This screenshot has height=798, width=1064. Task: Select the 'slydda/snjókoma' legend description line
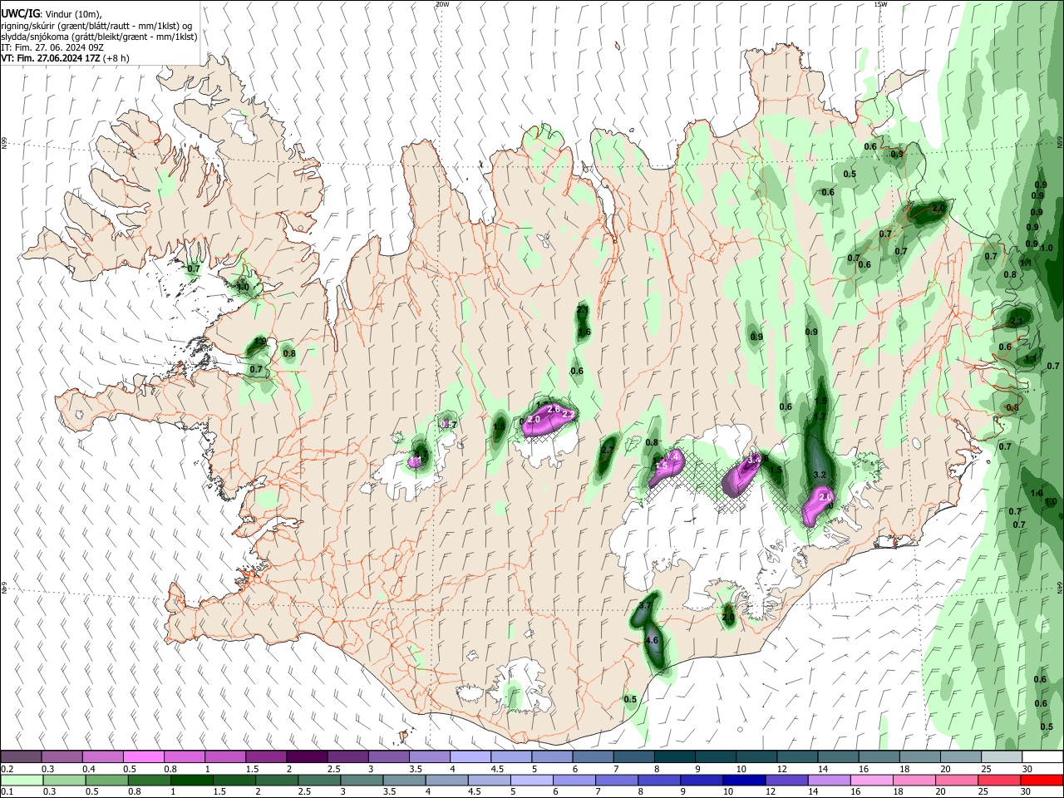(x=99, y=37)
